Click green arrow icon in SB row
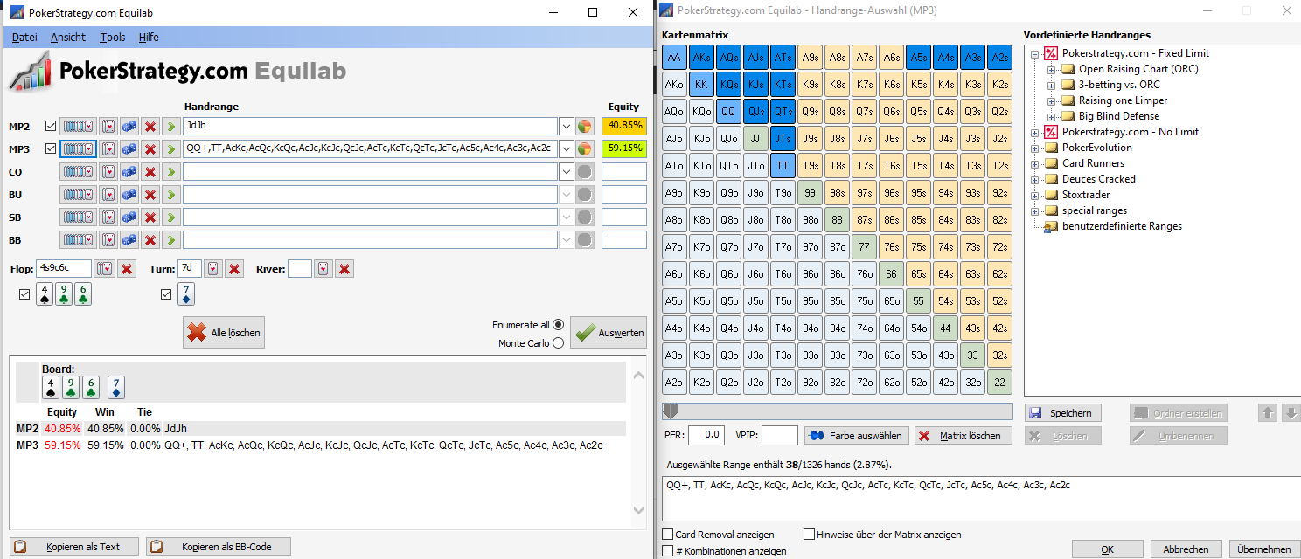 point(171,217)
